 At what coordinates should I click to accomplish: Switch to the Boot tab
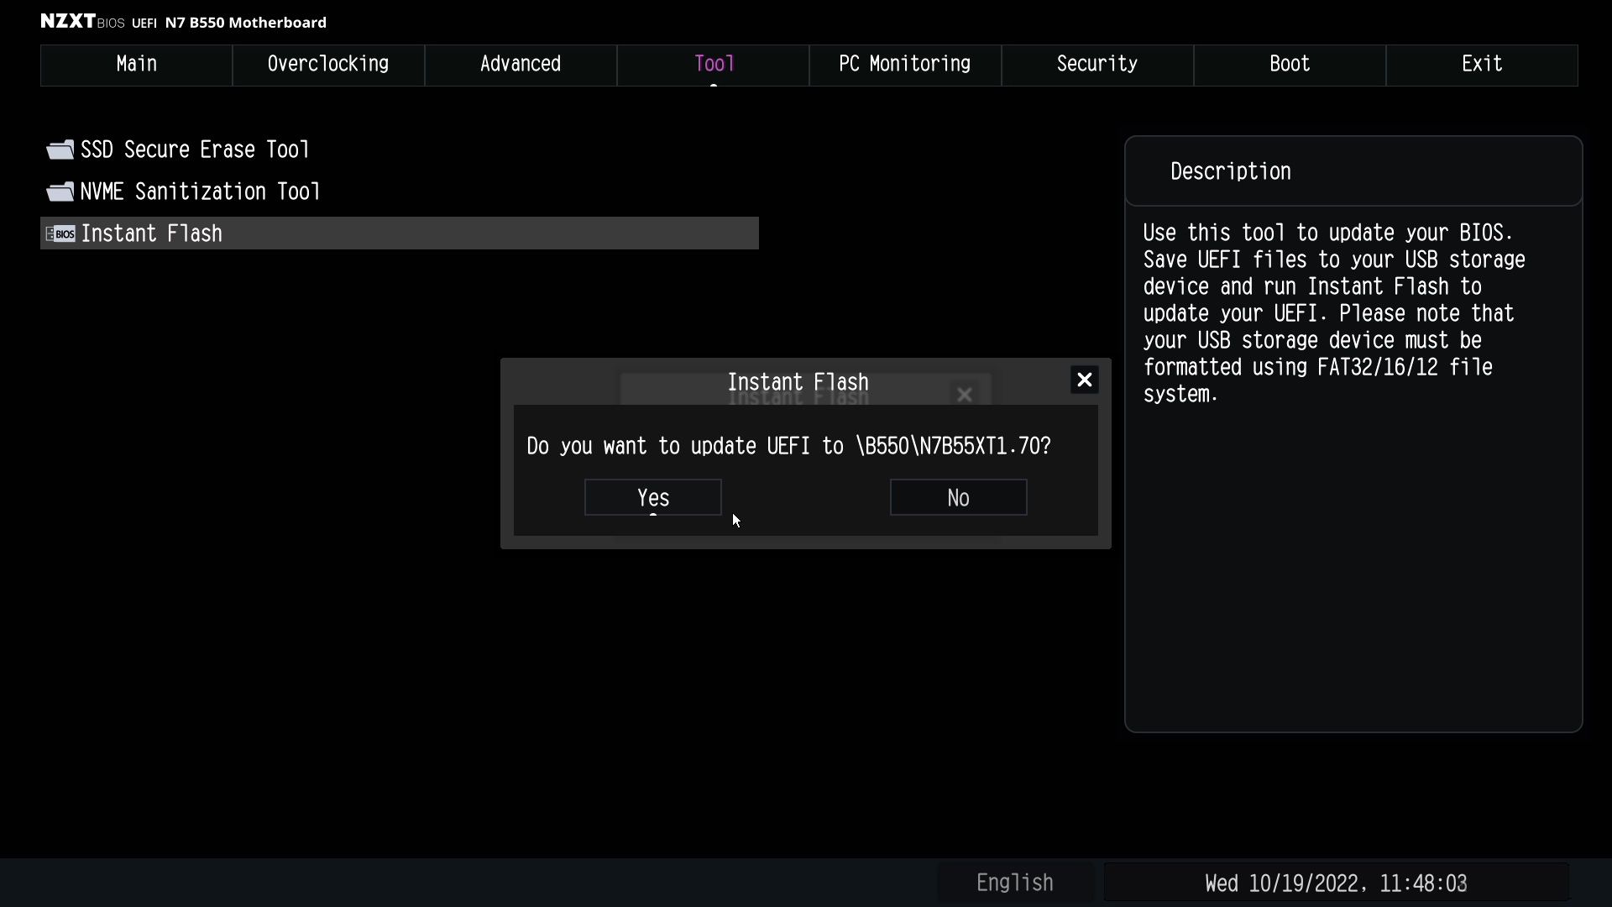tap(1290, 65)
